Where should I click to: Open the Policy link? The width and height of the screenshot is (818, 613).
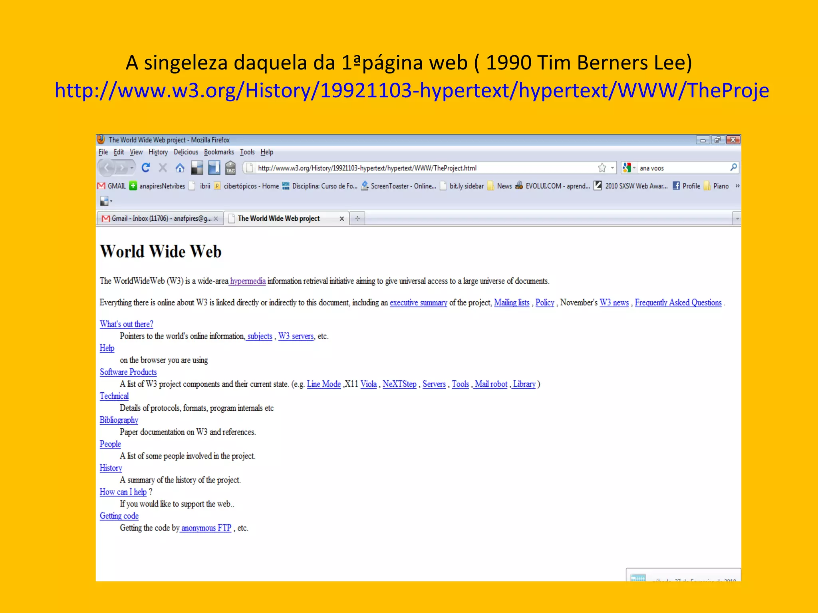[545, 303]
